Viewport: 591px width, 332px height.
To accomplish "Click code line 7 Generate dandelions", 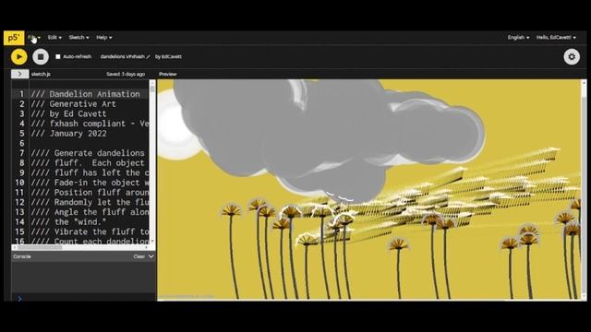I will (x=88, y=153).
